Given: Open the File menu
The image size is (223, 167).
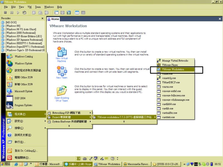Looking at the screenshot, I should [x=6, y=7].
